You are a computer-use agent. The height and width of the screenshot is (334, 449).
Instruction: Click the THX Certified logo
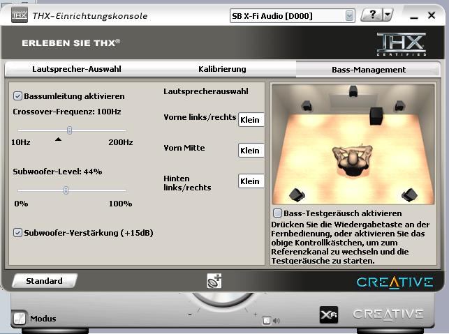[402, 44]
